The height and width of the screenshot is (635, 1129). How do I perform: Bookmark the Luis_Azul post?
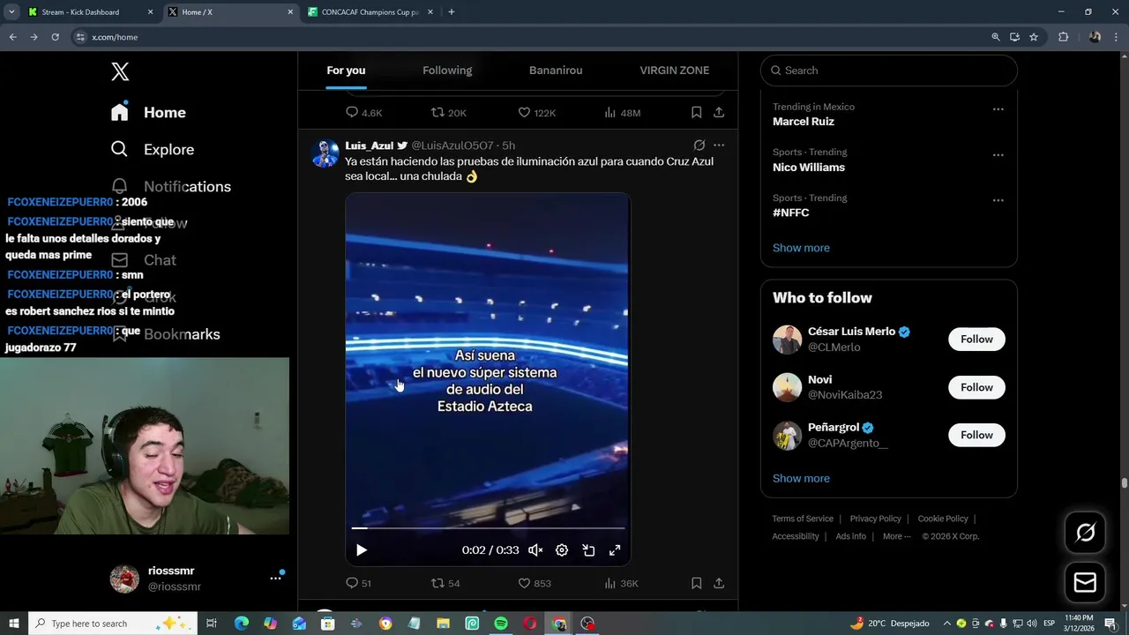coord(696,583)
